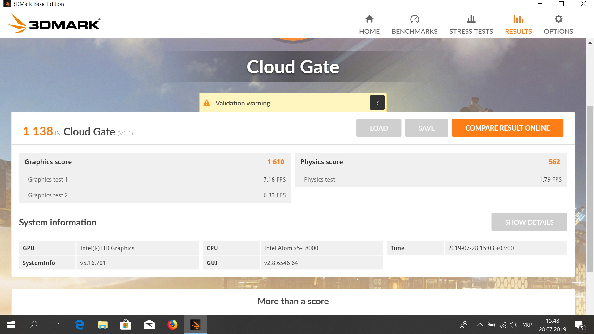
Task: Open Firefox from the taskbar
Action: click(172, 325)
